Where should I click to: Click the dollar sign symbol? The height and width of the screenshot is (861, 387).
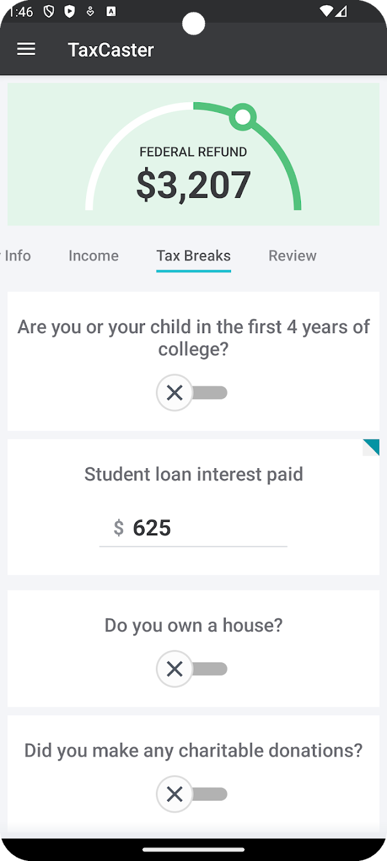pyautogui.click(x=119, y=528)
